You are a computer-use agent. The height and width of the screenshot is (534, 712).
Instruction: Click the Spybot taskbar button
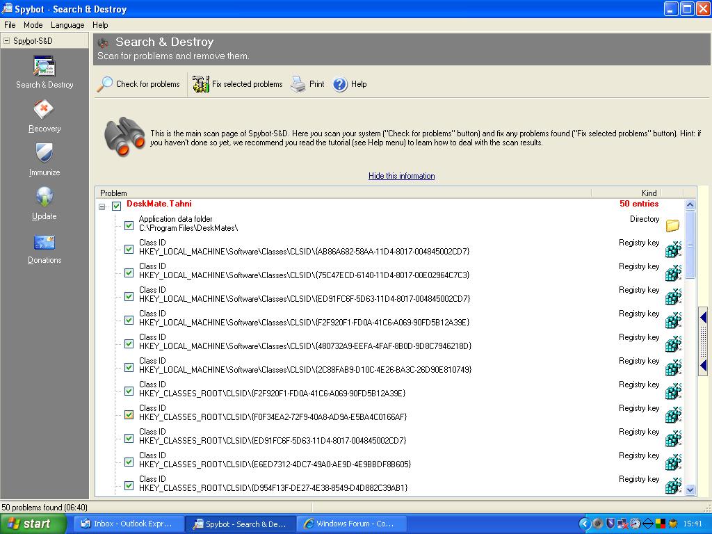pos(240,524)
